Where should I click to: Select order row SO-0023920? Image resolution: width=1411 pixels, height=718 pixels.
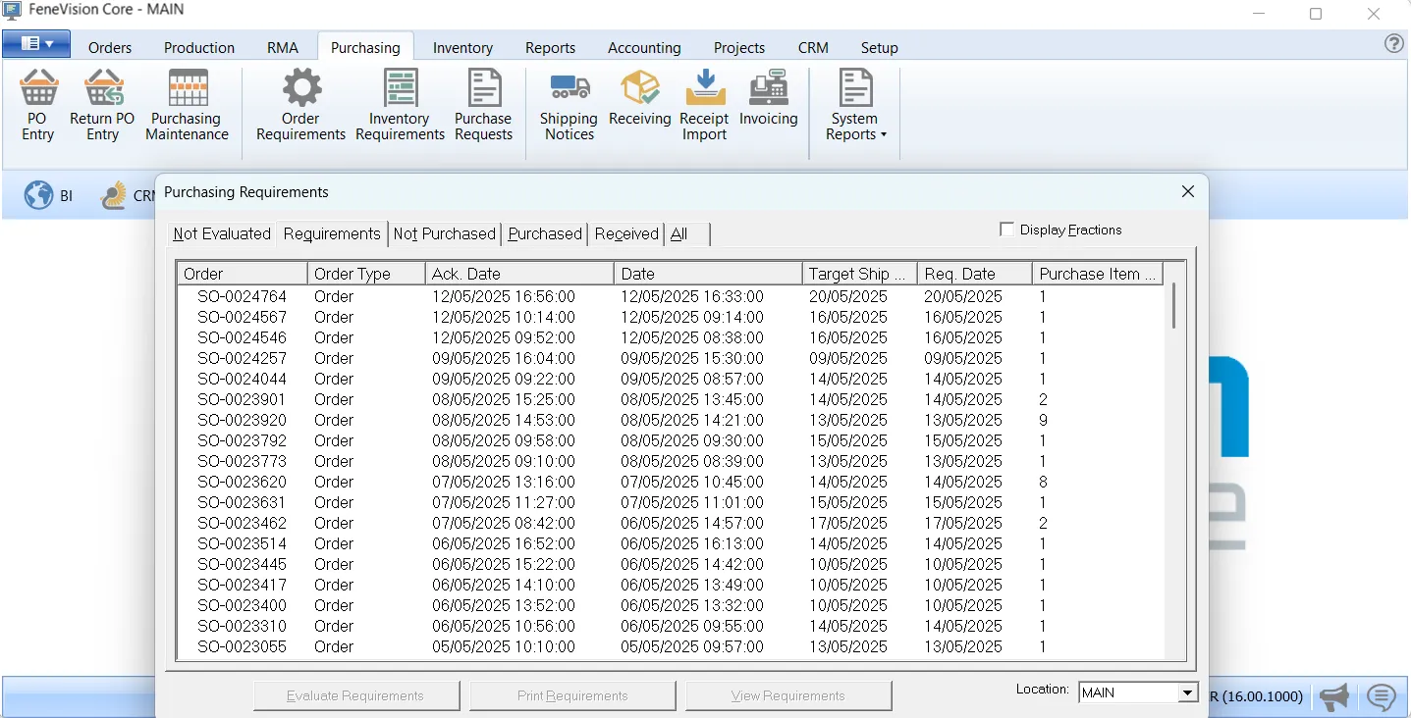pos(671,420)
